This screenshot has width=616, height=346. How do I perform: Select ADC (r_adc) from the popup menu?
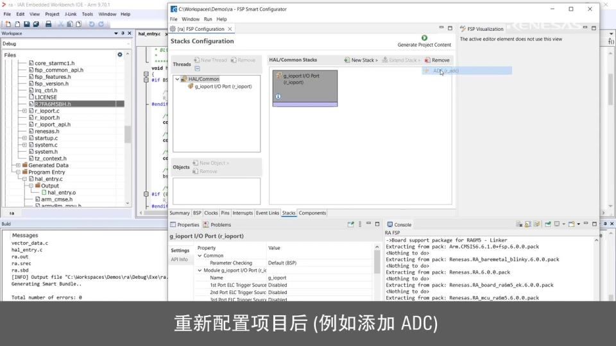click(x=445, y=70)
